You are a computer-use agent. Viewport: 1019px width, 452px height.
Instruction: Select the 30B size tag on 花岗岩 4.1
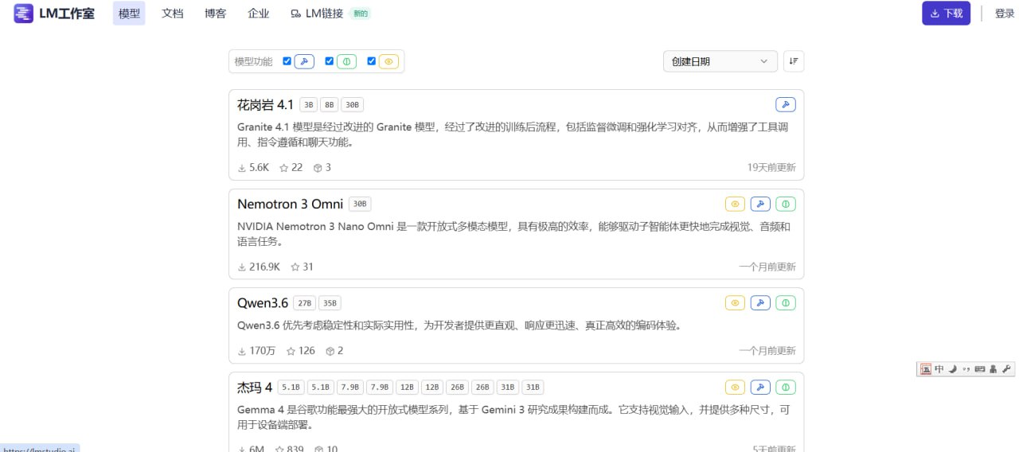click(x=353, y=105)
